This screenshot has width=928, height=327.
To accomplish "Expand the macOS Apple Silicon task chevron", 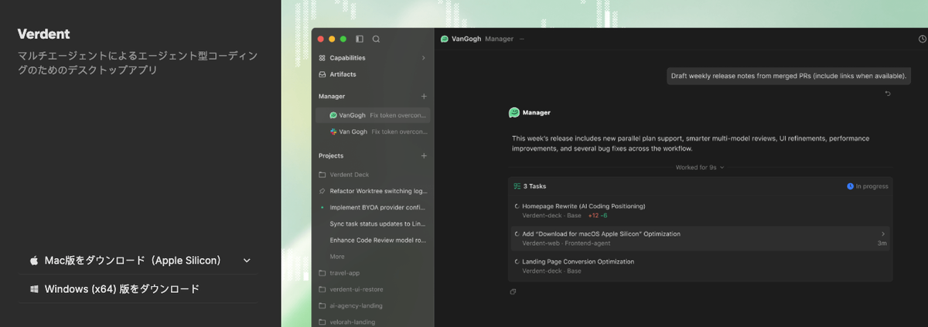I will pyautogui.click(x=883, y=233).
